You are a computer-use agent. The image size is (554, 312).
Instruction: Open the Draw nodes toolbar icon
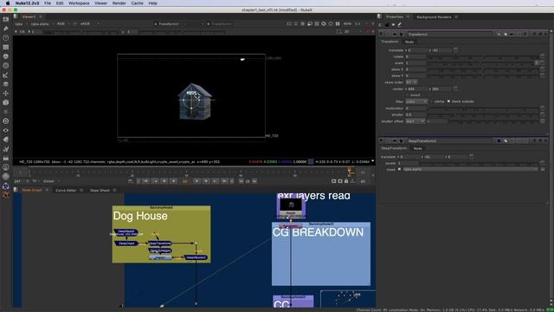6,29
